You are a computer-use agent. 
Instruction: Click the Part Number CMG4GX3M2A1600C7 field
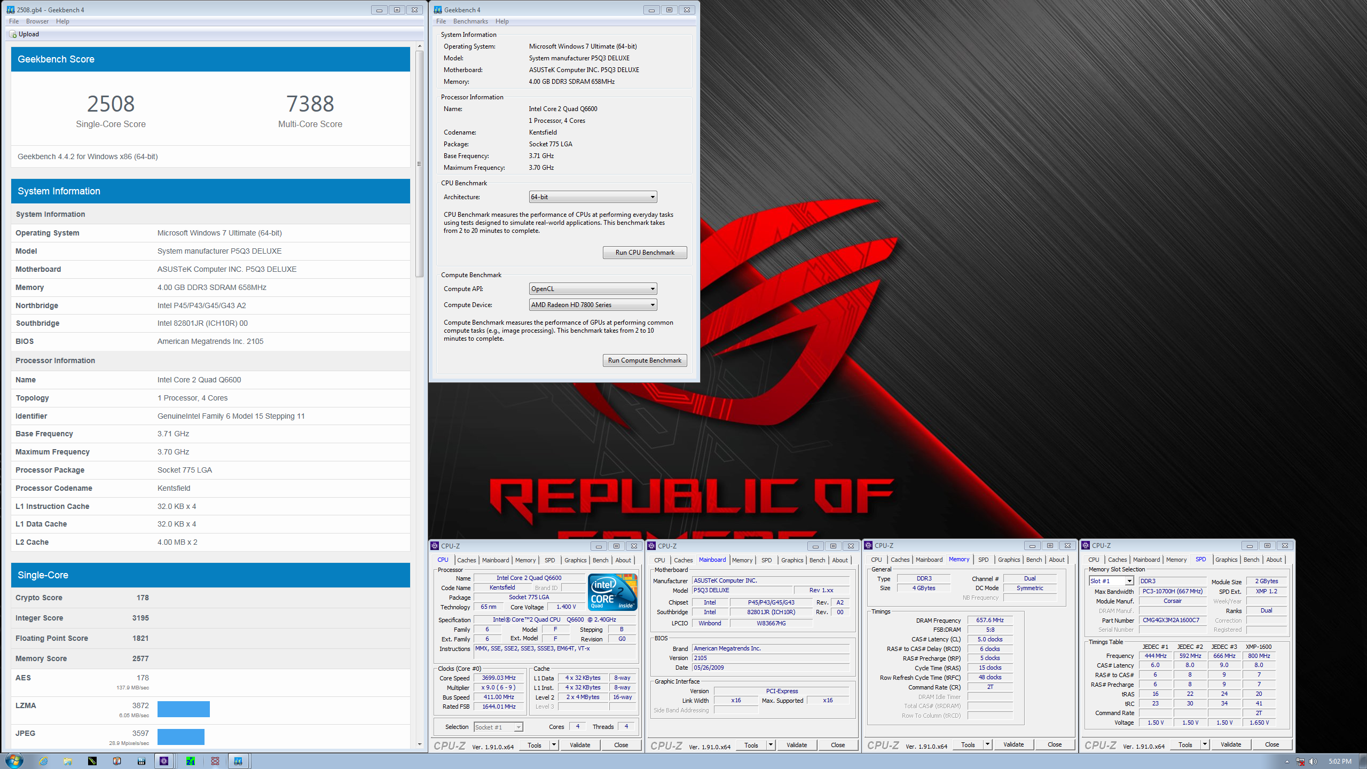[1172, 621]
